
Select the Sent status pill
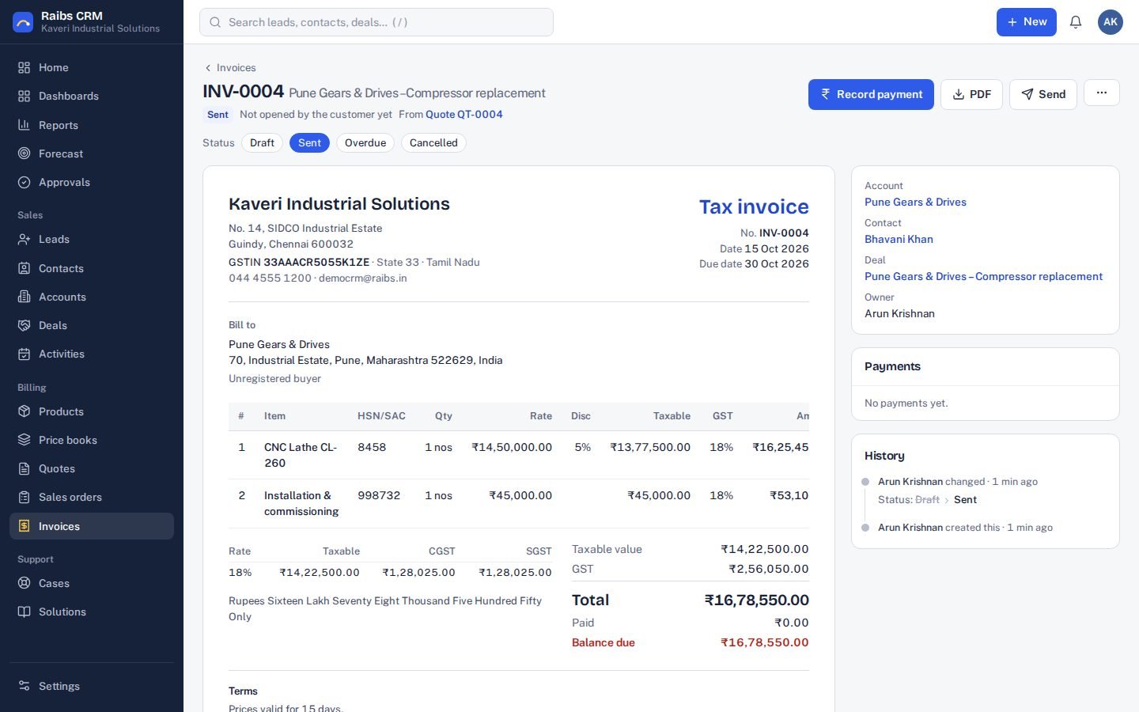tap(309, 142)
